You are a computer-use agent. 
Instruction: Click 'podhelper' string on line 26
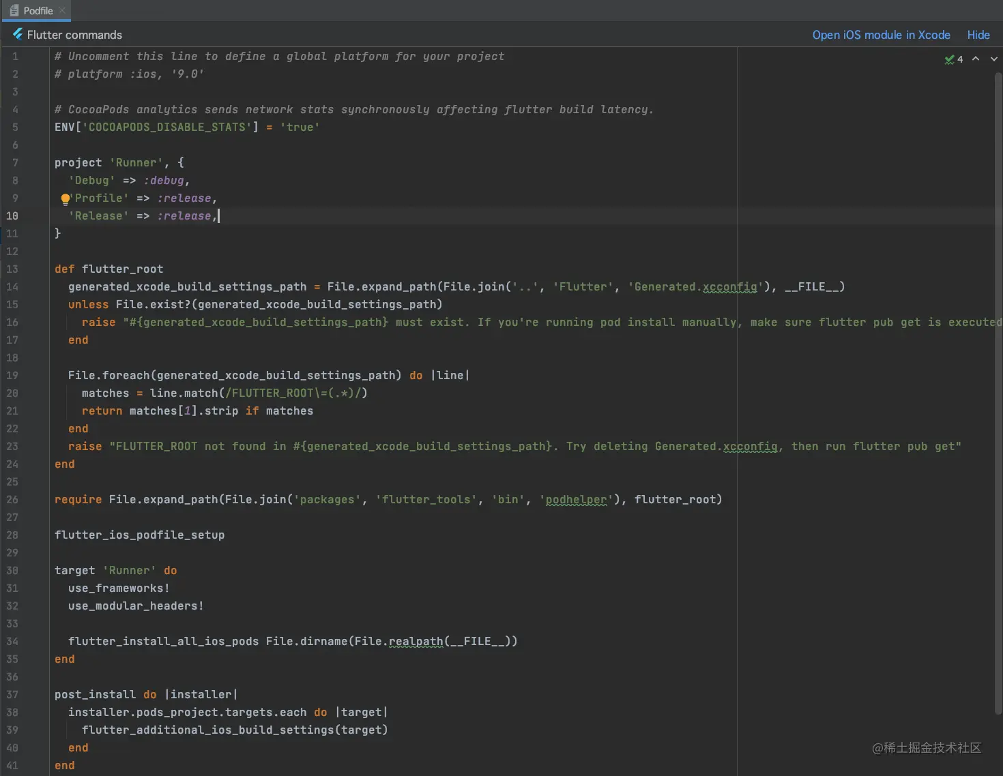576,499
